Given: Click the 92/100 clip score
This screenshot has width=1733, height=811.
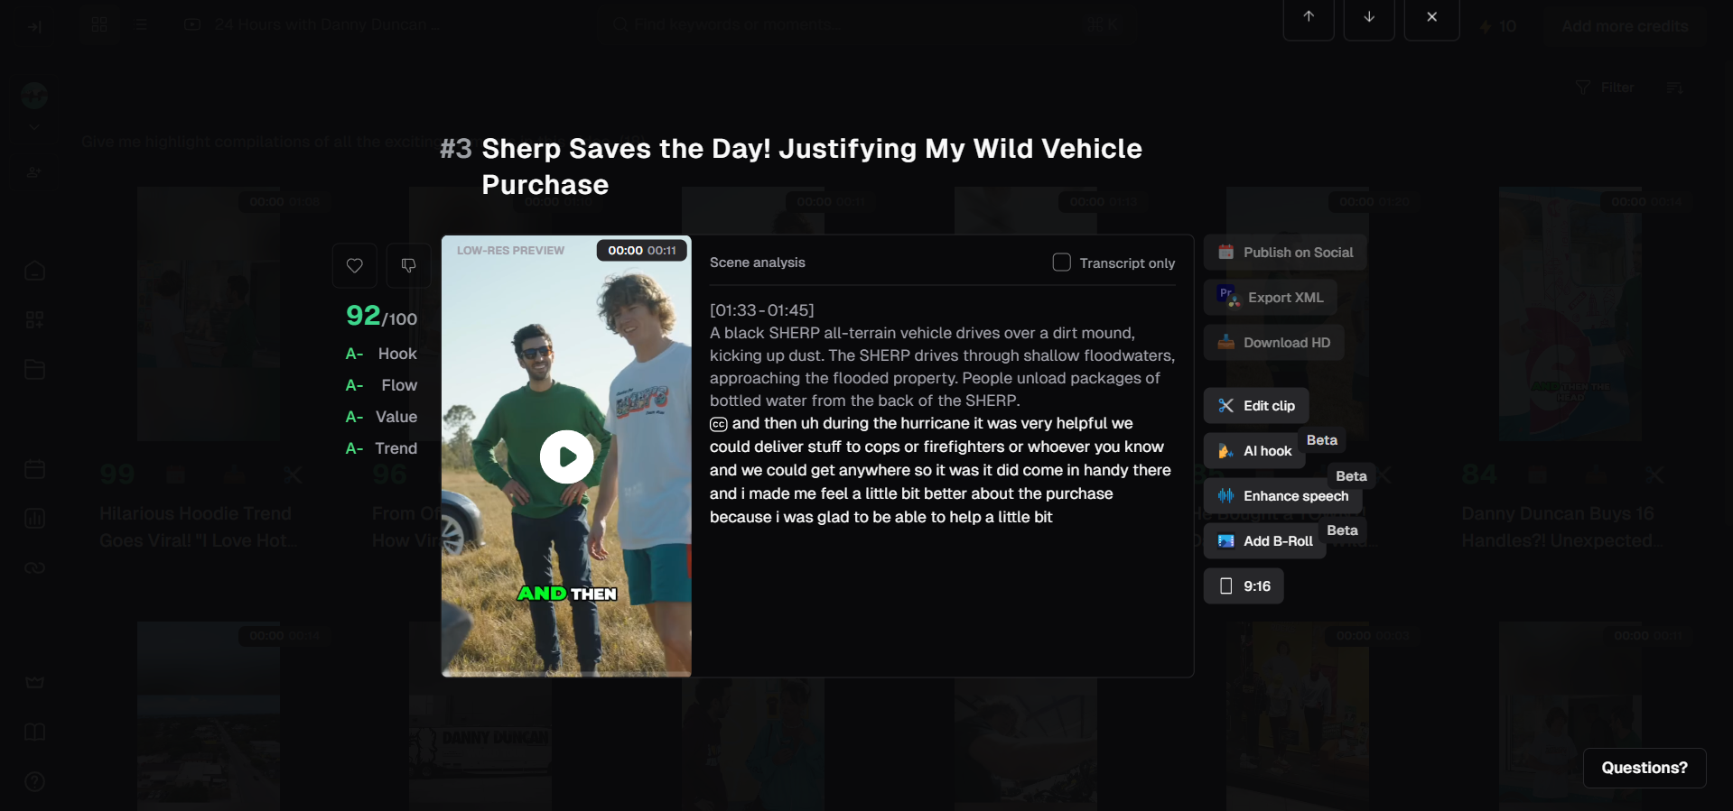Looking at the screenshot, I should pos(382,316).
